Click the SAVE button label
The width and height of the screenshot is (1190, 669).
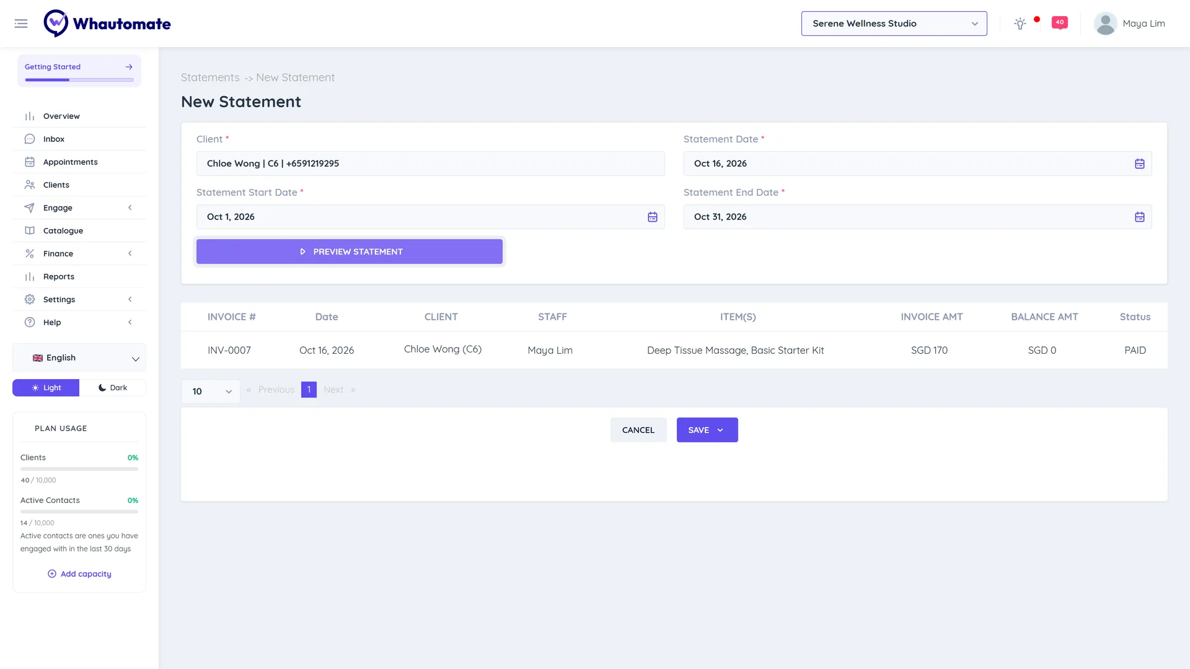coord(699,430)
